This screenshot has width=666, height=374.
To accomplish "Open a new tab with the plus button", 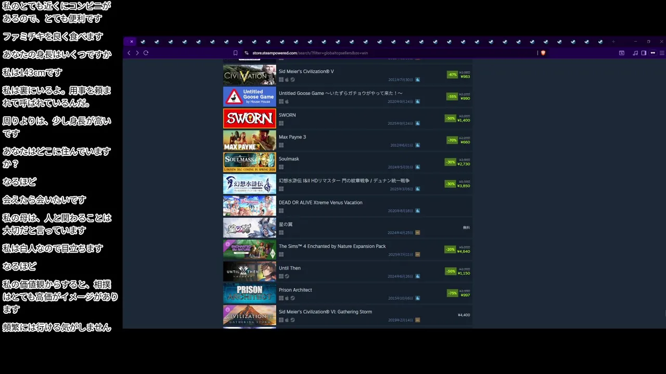I will pyautogui.click(x=613, y=42).
